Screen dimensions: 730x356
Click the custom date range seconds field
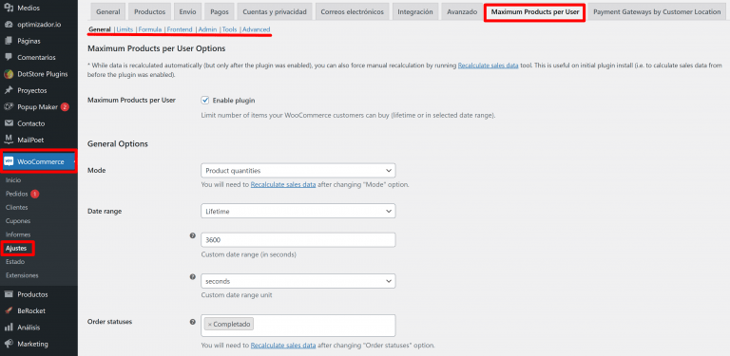tap(298, 240)
